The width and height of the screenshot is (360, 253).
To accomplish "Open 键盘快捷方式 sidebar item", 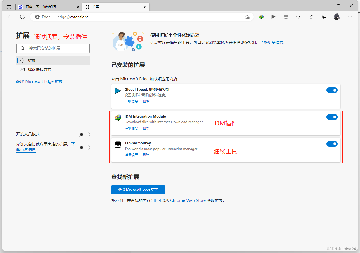I will click(x=53, y=69).
